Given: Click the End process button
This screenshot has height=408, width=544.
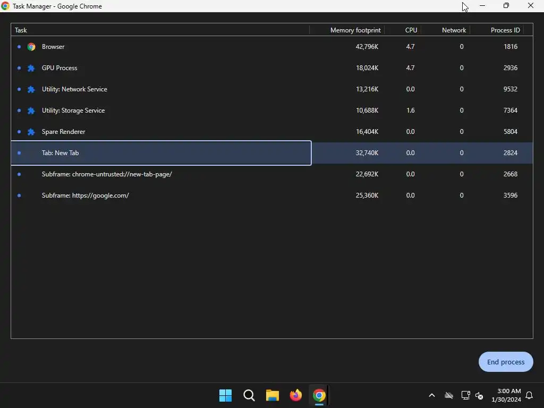Looking at the screenshot, I should point(506,362).
